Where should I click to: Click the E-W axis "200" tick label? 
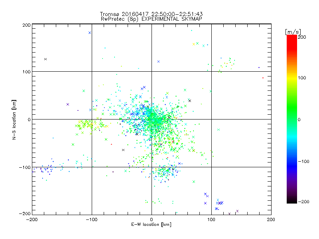(271, 219)
